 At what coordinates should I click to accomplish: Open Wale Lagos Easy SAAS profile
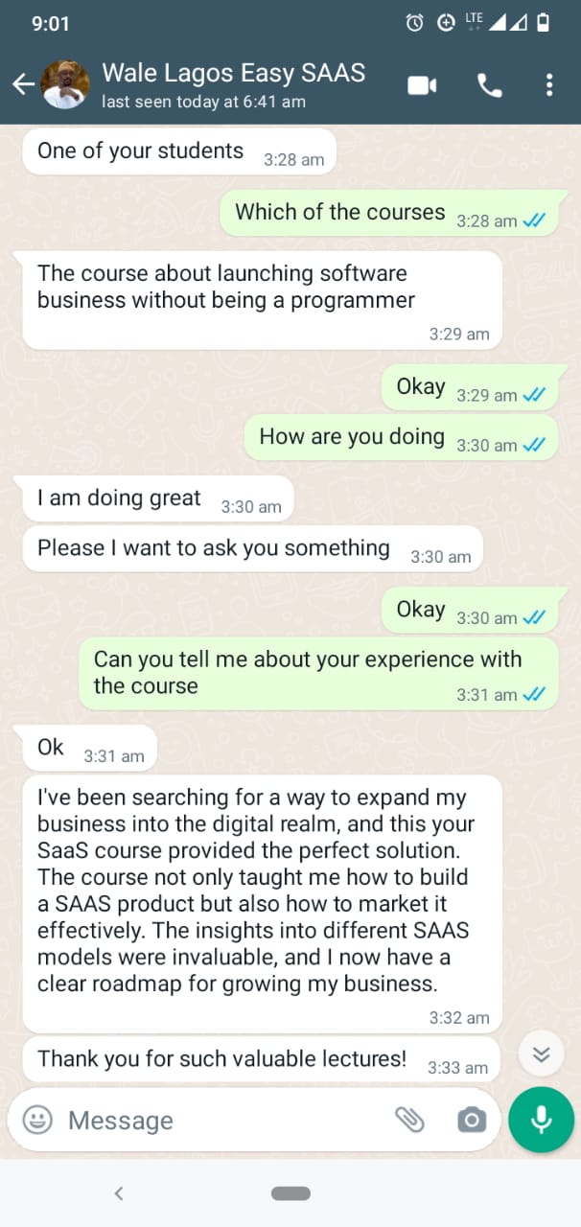(233, 73)
